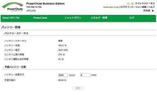This screenshot has width=157, height=95.
Task: Visit www.apc.co.jp link
Action: tap(111, 7)
